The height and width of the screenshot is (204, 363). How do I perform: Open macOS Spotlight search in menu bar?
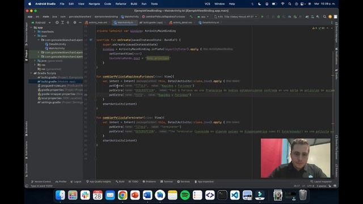click(x=290, y=4)
